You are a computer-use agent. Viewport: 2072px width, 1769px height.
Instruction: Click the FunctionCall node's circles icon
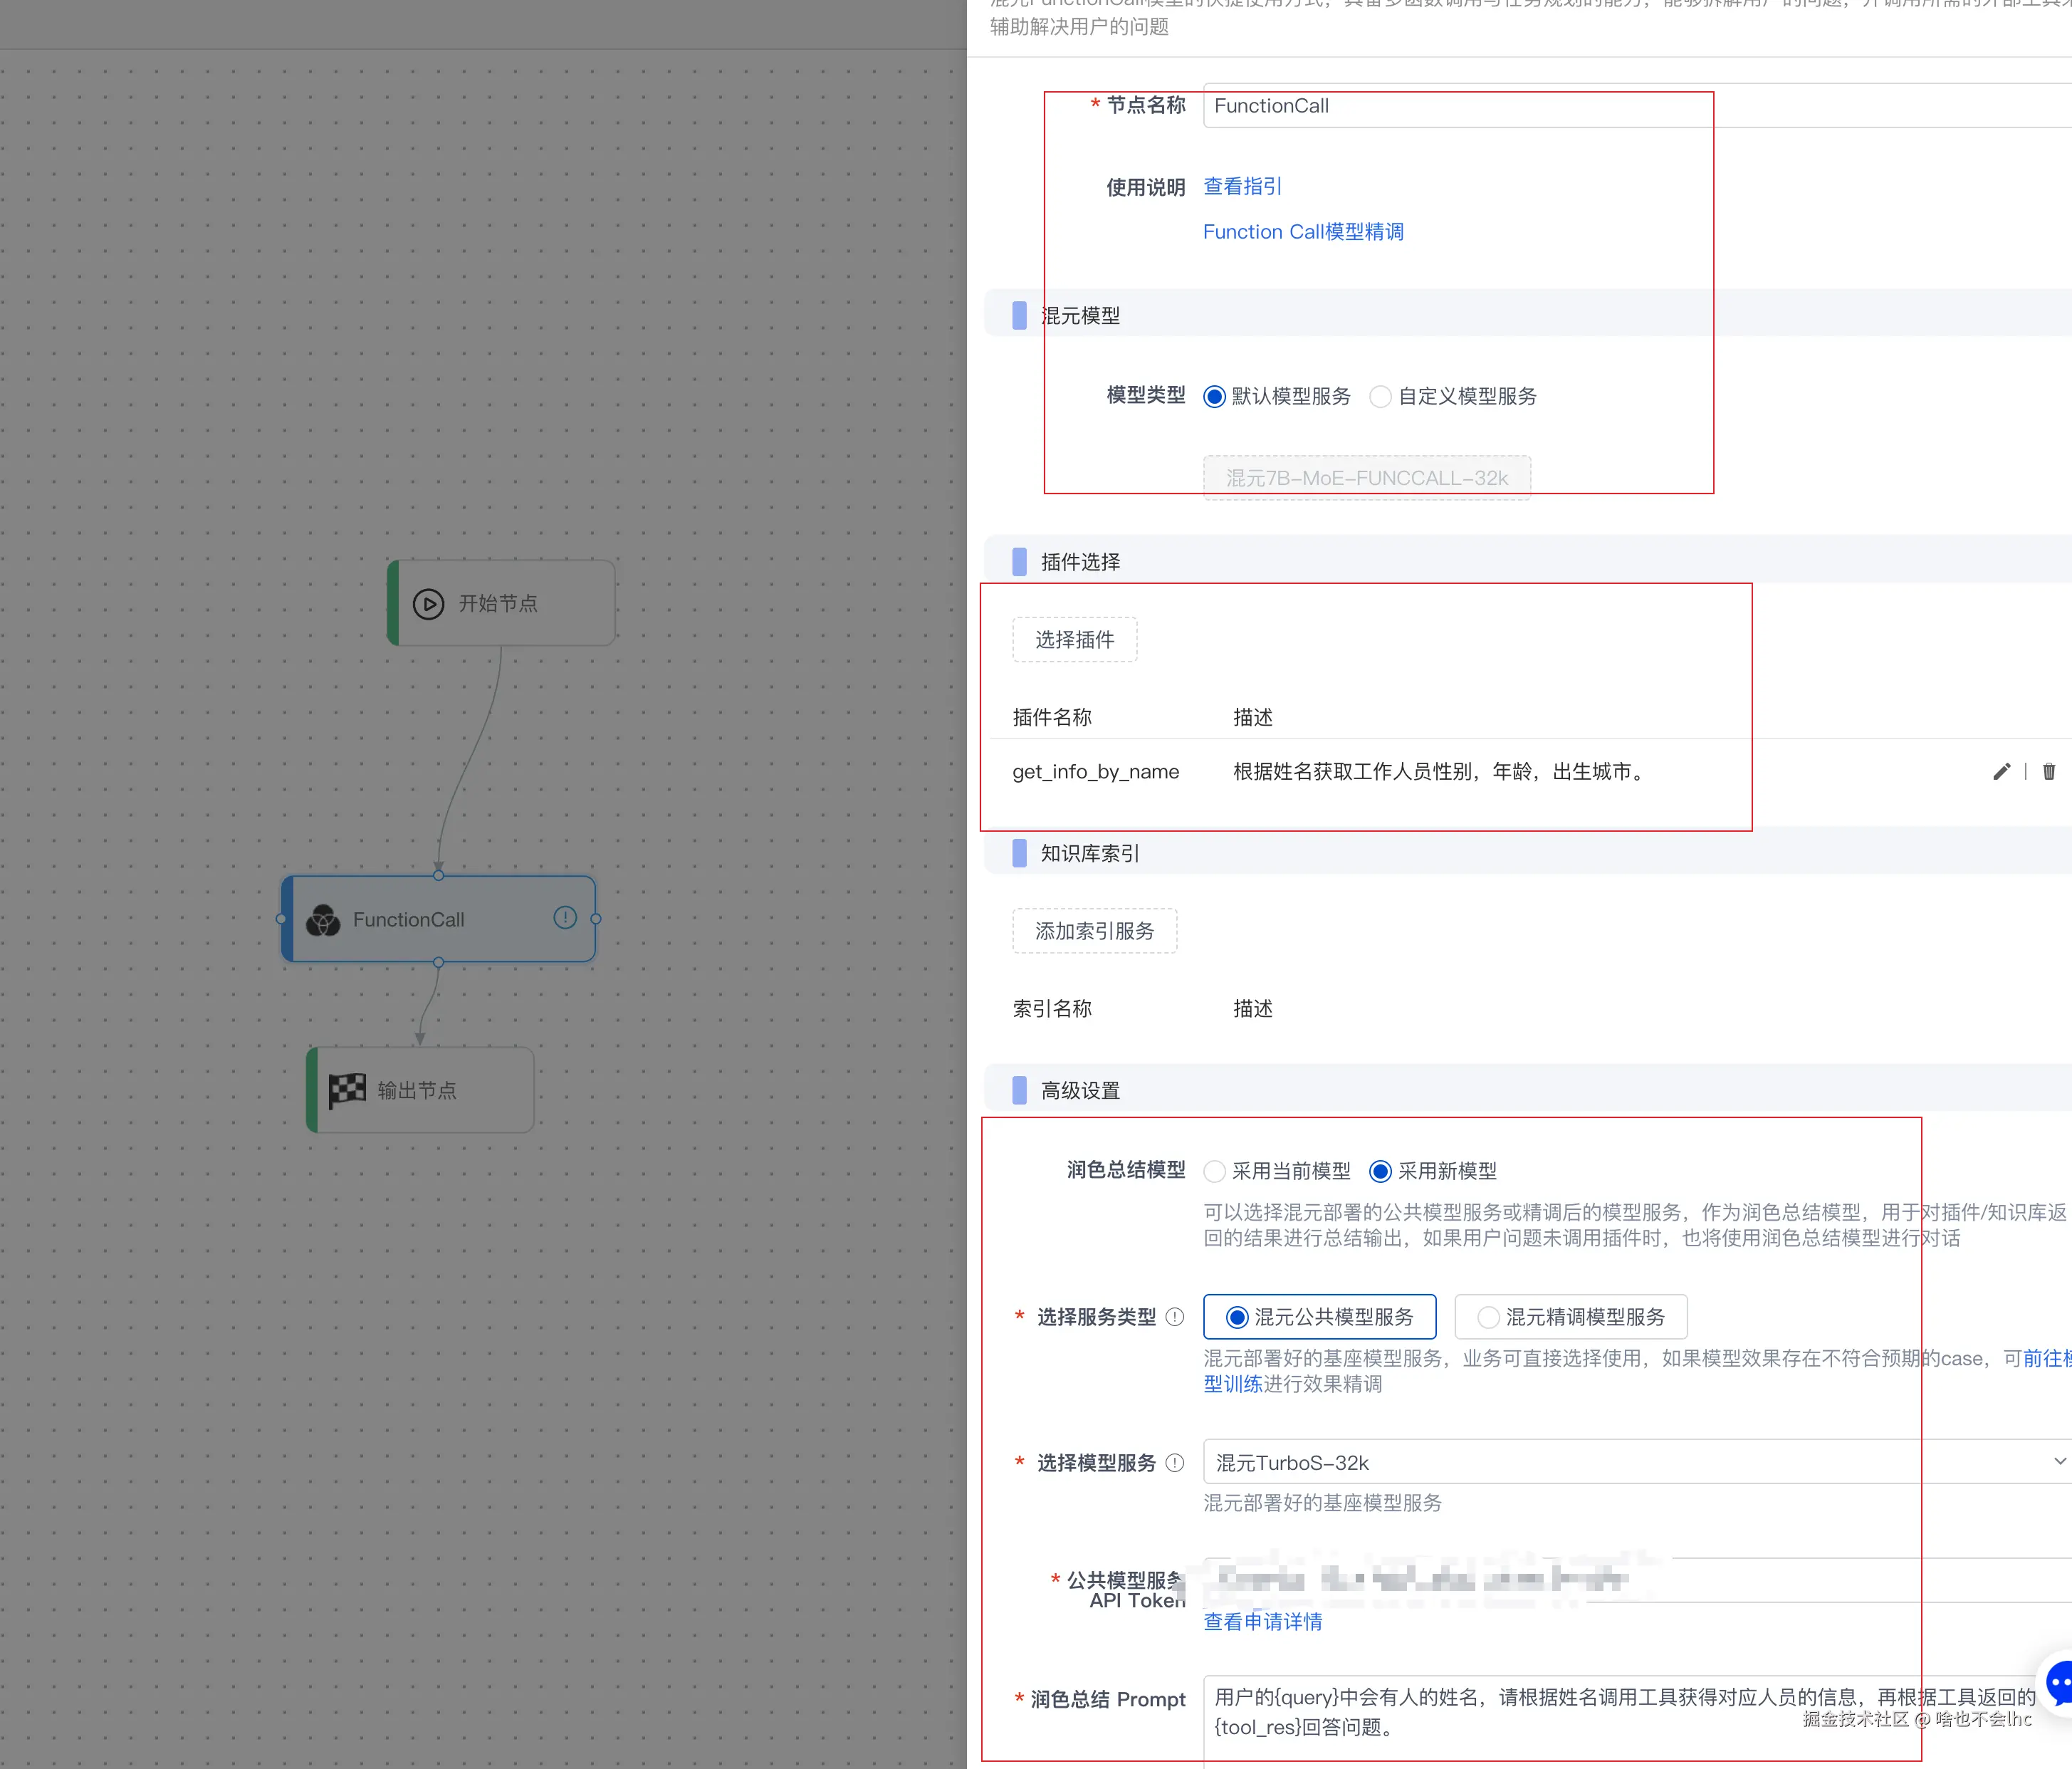click(x=323, y=920)
